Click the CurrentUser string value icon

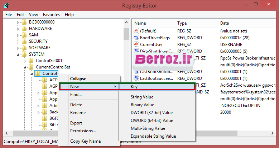(x=136, y=45)
